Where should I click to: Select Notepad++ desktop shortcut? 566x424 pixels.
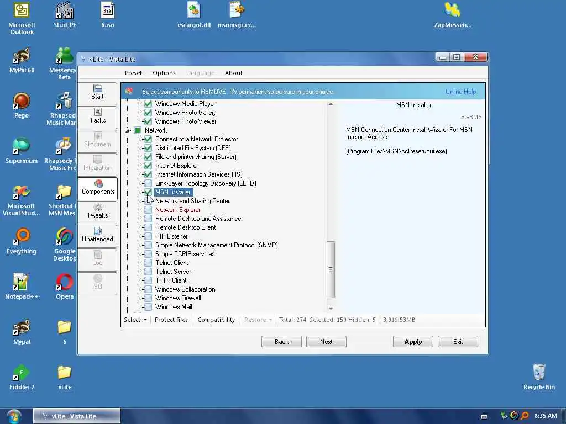(22, 287)
